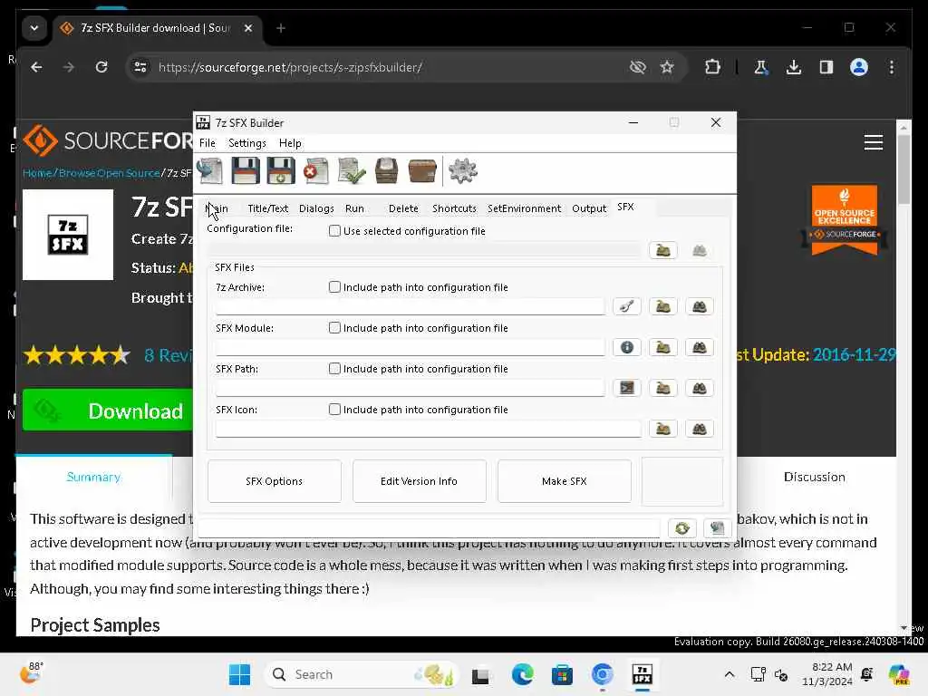Open Windows Start button on taskbar
Screen dimensions: 928x696
(239, 674)
